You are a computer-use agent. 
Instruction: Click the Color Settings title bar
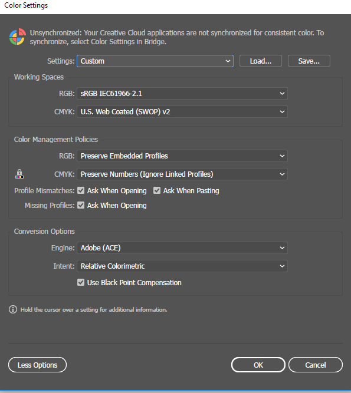tap(175, 6)
